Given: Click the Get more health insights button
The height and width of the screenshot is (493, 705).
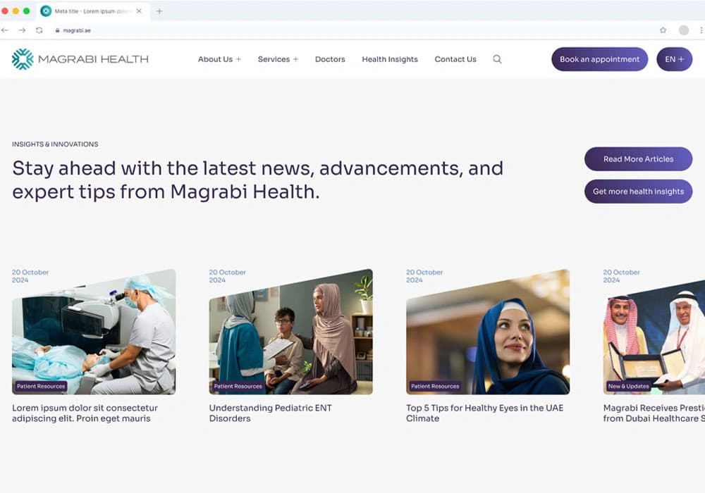Looking at the screenshot, I should point(638,192).
